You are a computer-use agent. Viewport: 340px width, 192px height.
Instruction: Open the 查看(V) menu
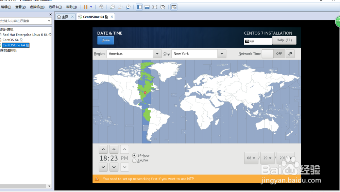click(x=20, y=7)
